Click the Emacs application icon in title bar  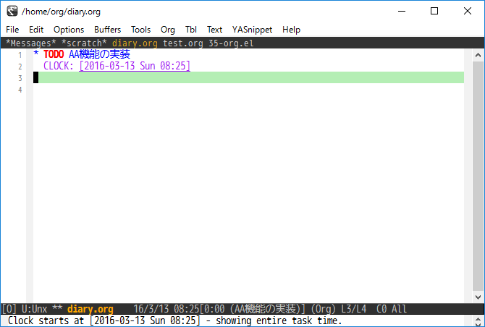(x=12, y=11)
